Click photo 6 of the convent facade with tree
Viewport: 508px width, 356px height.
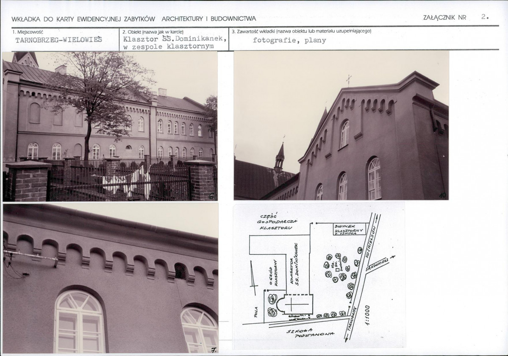point(110,126)
